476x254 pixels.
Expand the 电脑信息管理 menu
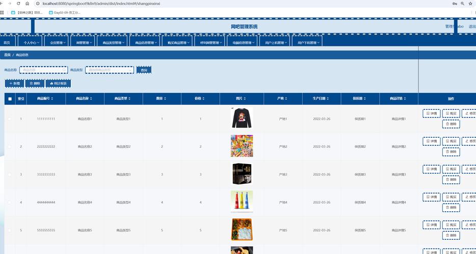(242, 43)
